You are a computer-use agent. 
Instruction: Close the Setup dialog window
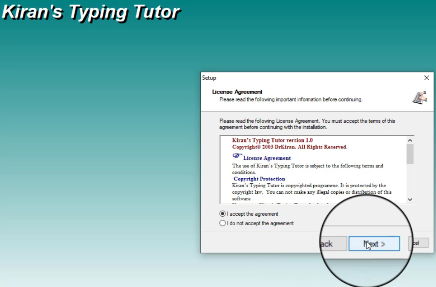[426, 78]
